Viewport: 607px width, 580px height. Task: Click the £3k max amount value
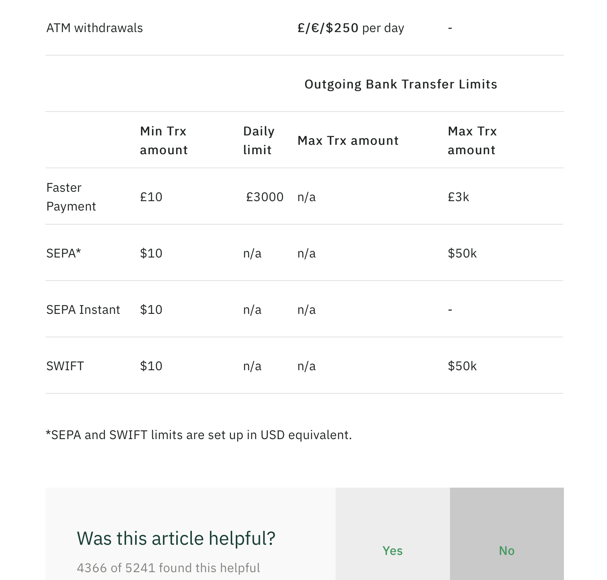(458, 197)
